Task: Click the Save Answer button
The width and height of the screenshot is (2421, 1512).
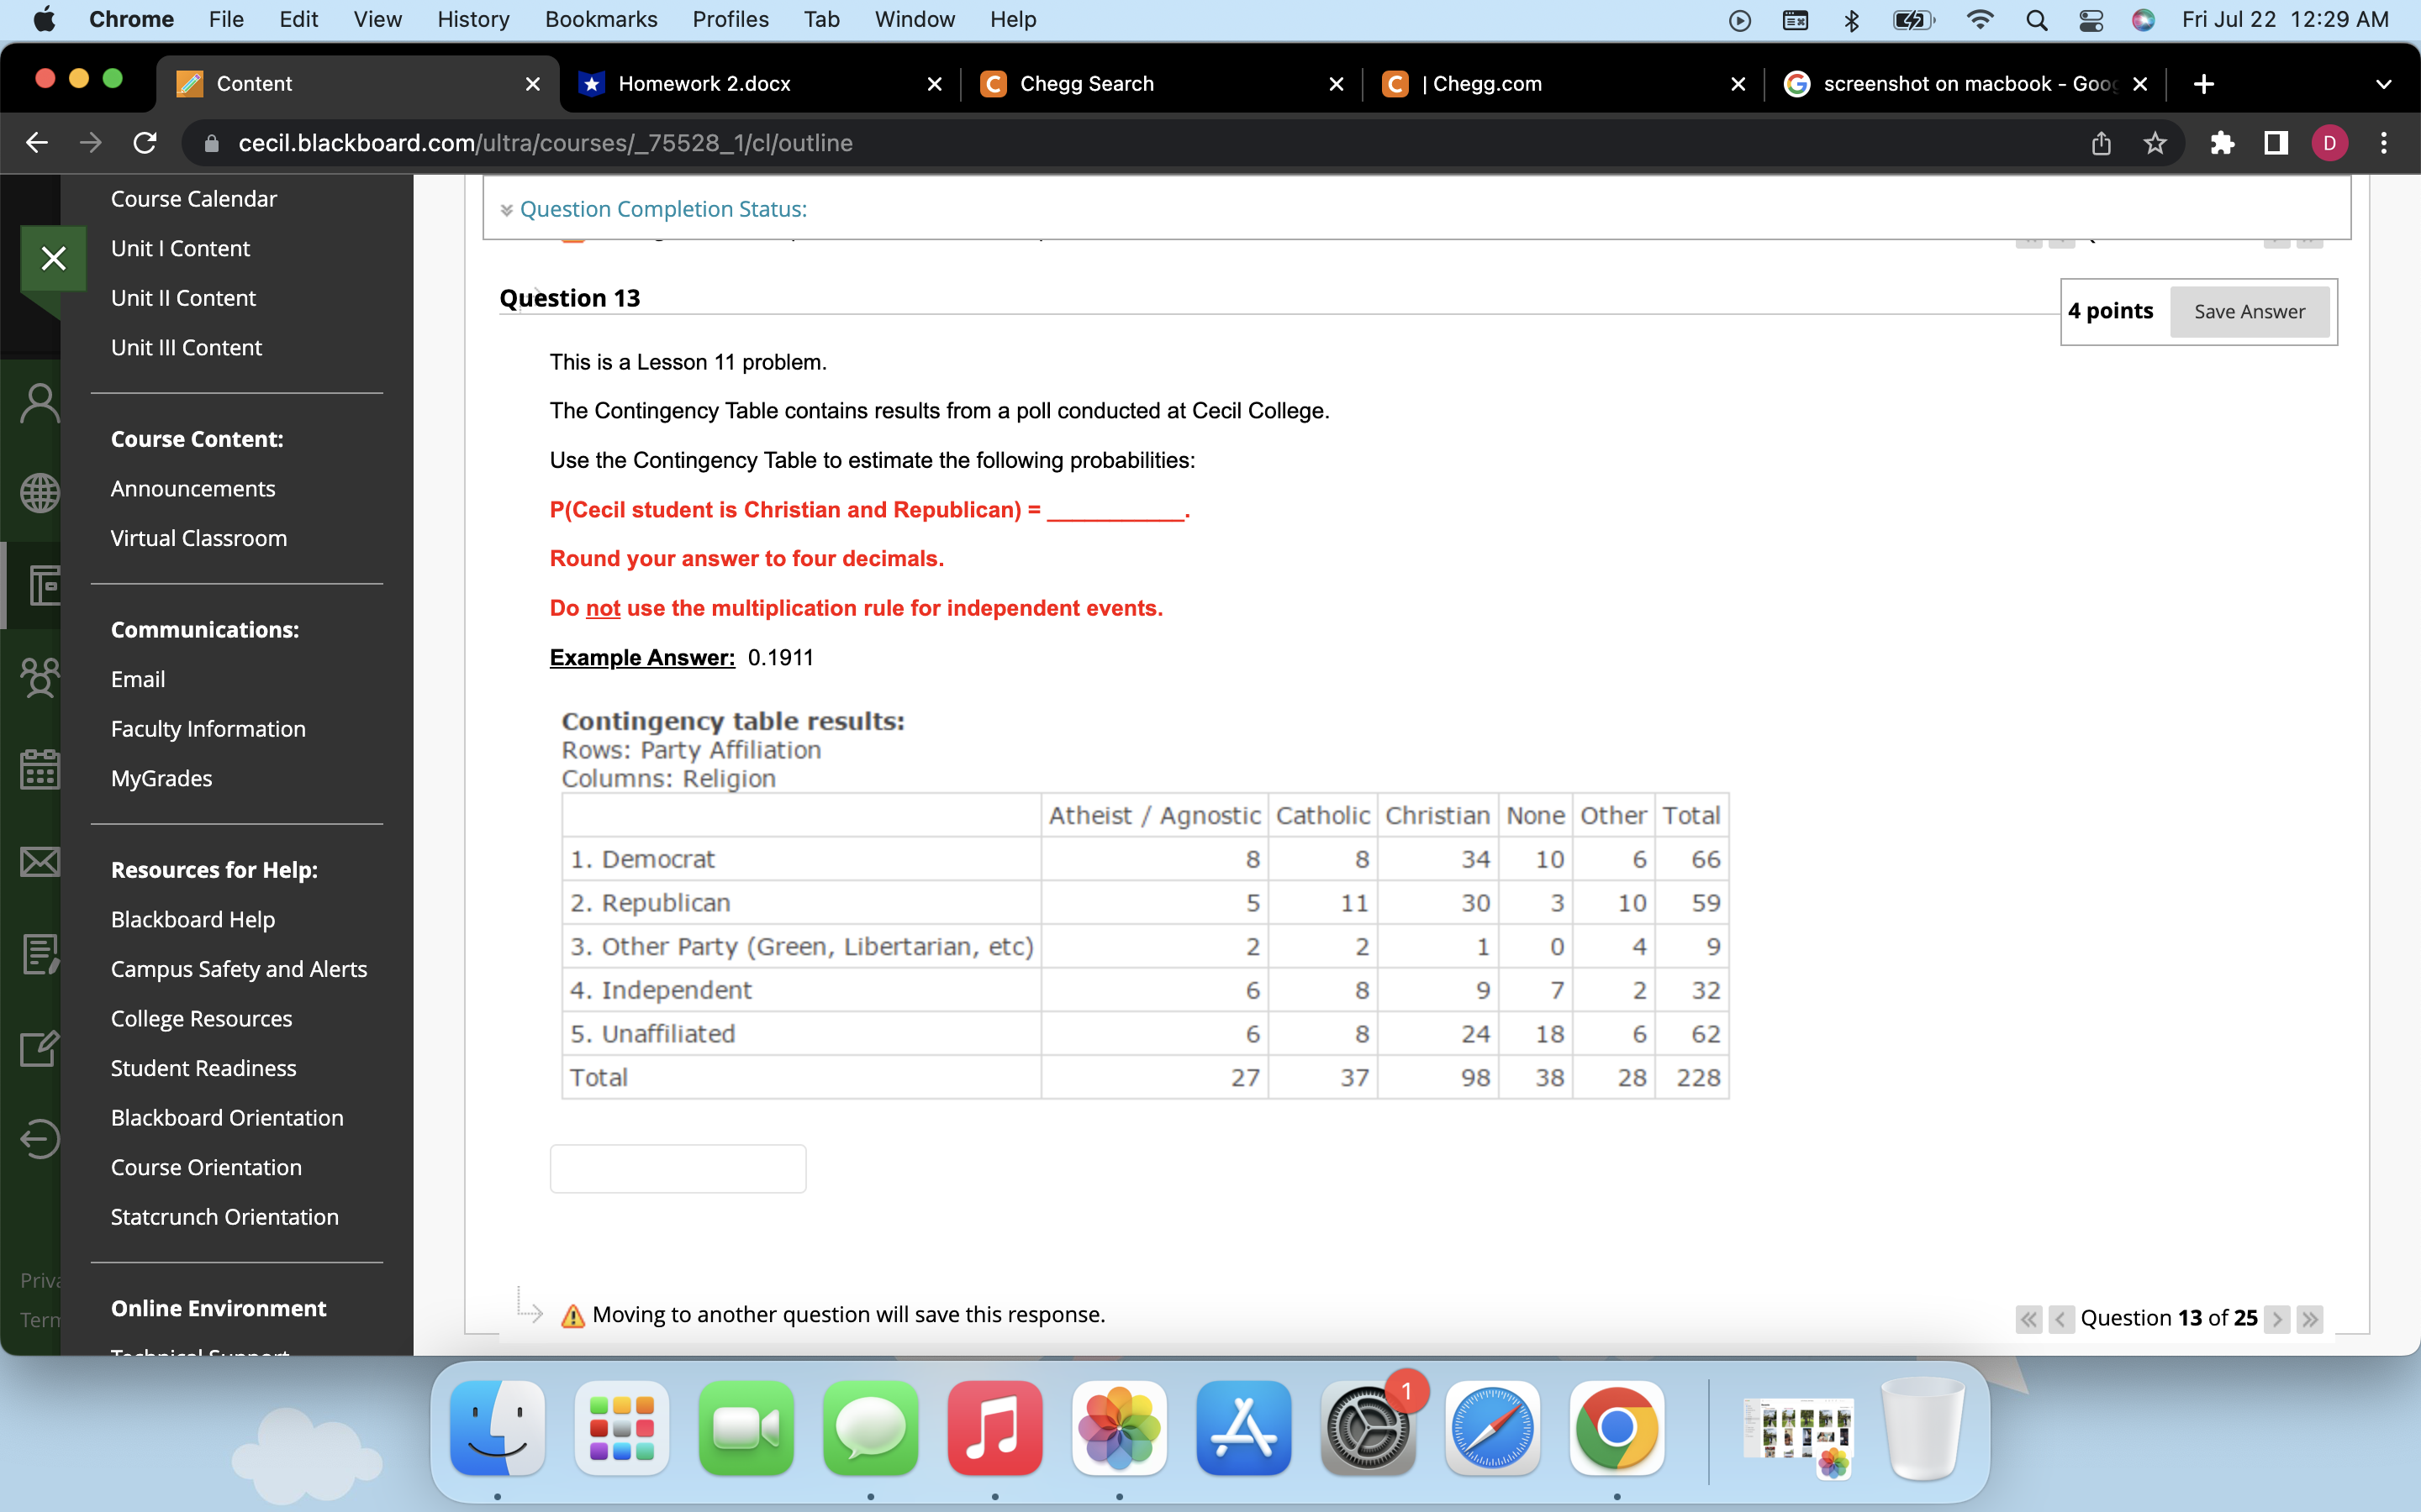Action: [2250, 311]
